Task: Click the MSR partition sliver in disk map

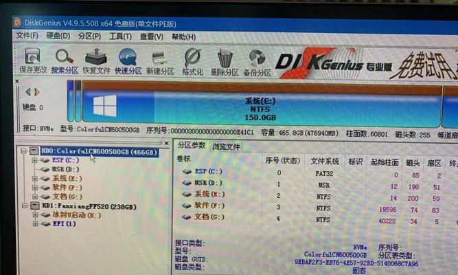Action: [78, 101]
